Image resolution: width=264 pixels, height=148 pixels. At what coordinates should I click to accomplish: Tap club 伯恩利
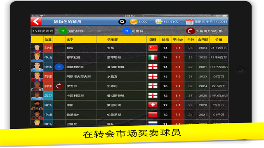pos(112,86)
